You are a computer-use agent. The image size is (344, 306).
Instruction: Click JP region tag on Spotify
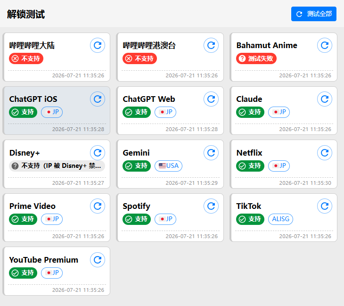tap(165, 219)
